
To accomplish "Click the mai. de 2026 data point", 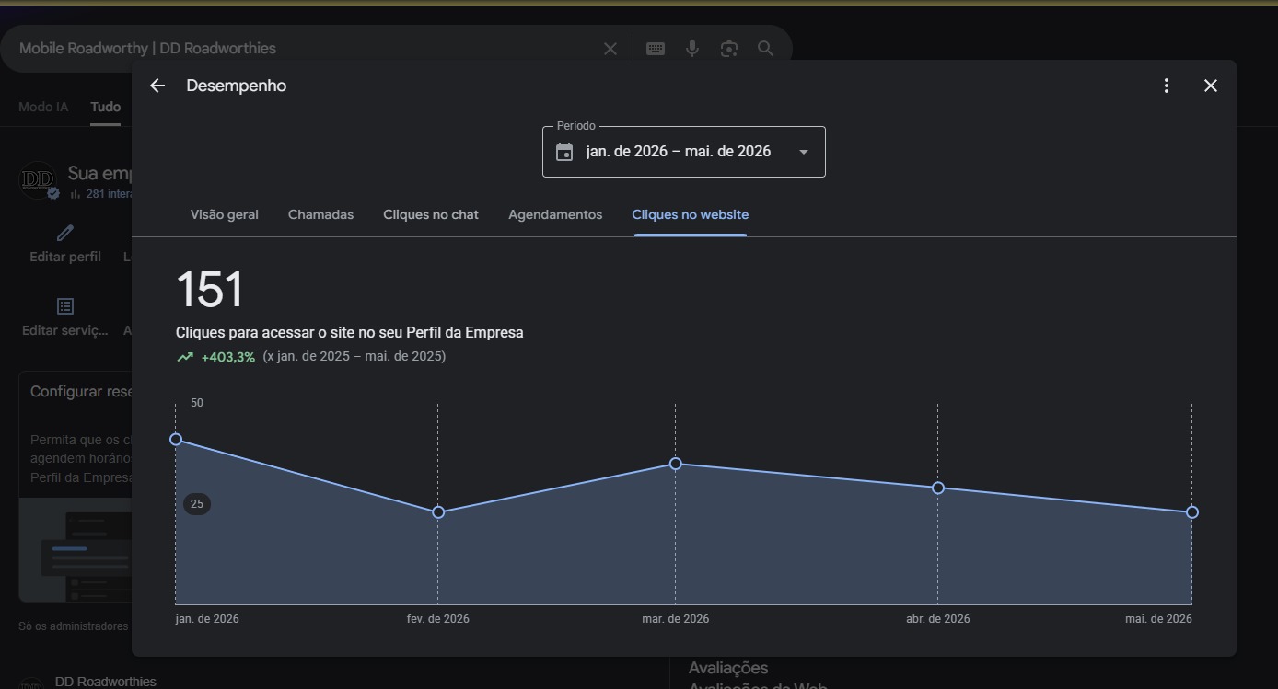I will coord(1192,512).
